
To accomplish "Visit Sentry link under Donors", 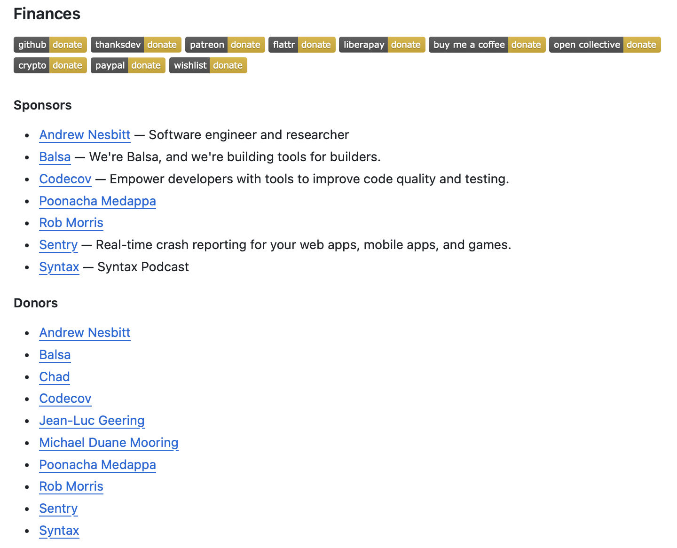I will pos(59,509).
